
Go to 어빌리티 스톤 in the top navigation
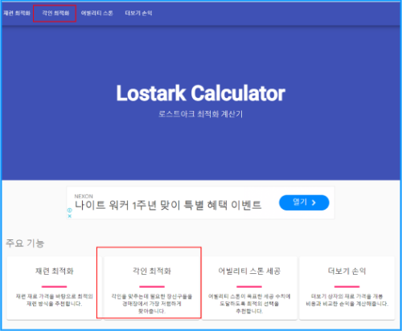coord(97,13)
